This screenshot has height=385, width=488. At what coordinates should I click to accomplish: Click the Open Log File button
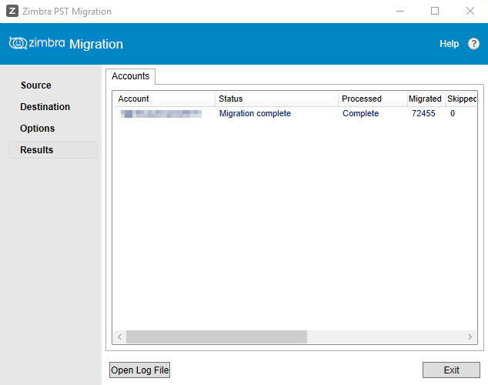pos(140,370)
